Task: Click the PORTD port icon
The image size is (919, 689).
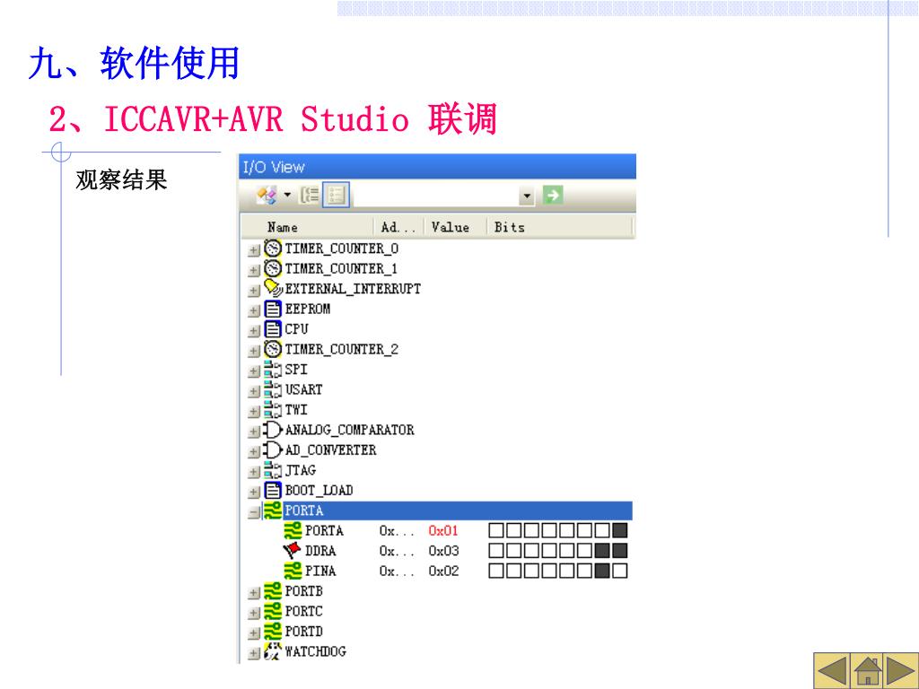Action: pos(273,632)
